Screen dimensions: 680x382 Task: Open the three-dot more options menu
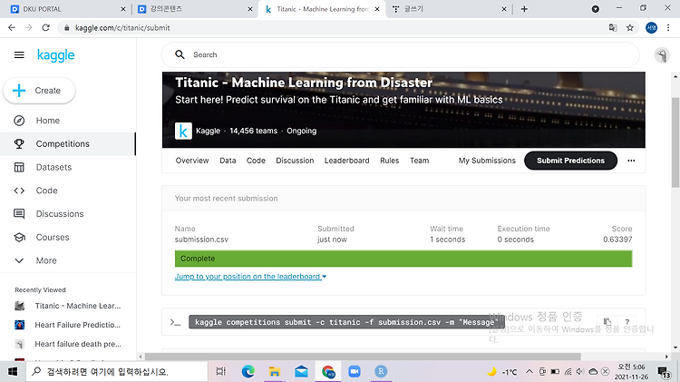pos(631,161)
